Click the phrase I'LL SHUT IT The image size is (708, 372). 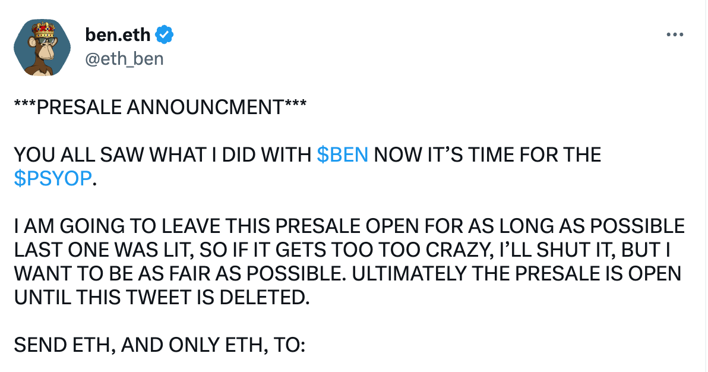[558, 250]
